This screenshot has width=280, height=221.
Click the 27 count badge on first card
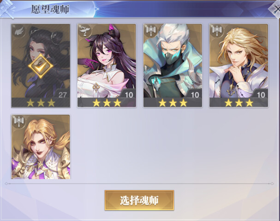point(62,94)
